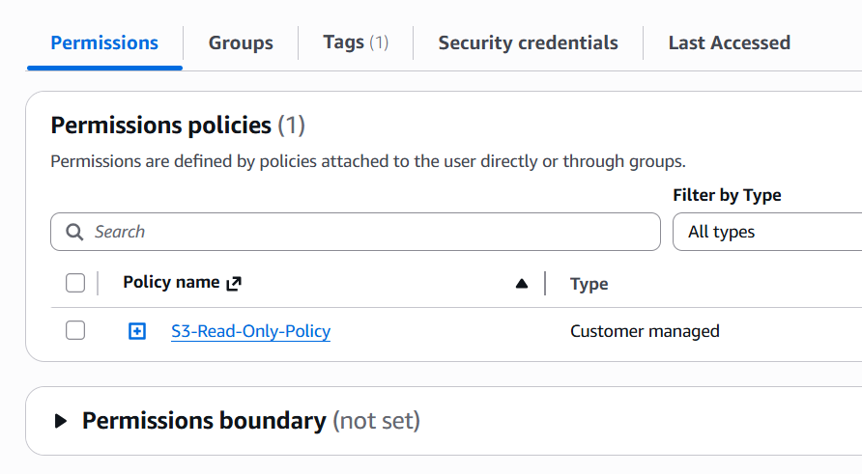Tick the S3-Read-Only-Policy row checkbox
862x474 pixels.
pos(75,331)
